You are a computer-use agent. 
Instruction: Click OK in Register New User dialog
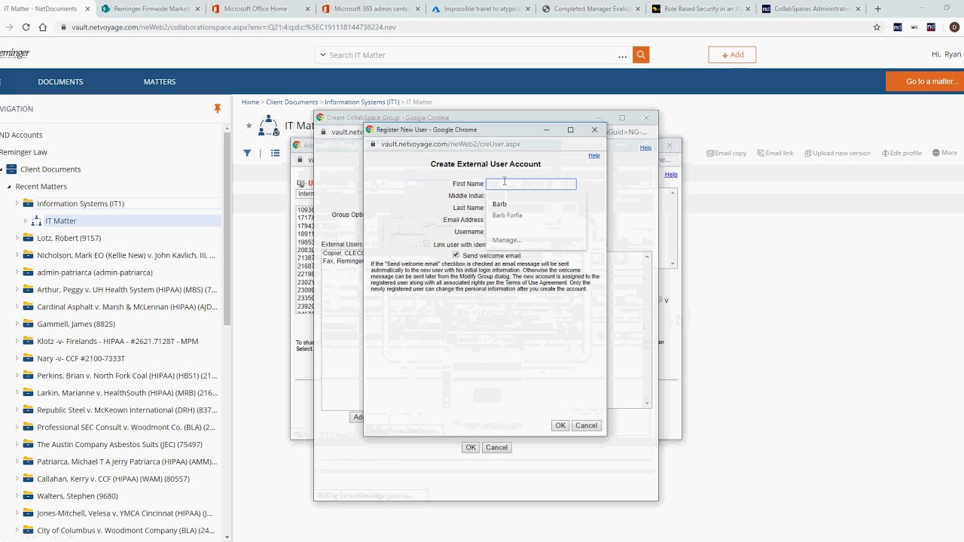[560, 425]
